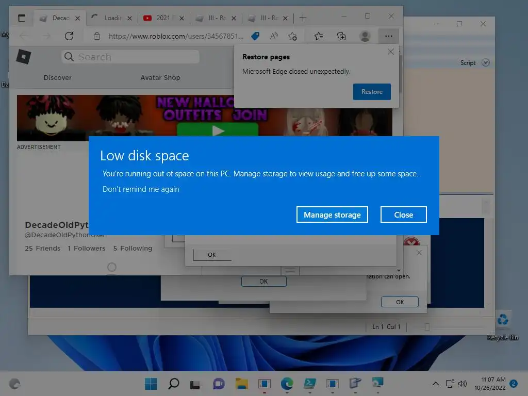The image size is (528, 396).
Task: Click the roblox.com address bar URL
Action: point(176,36)
